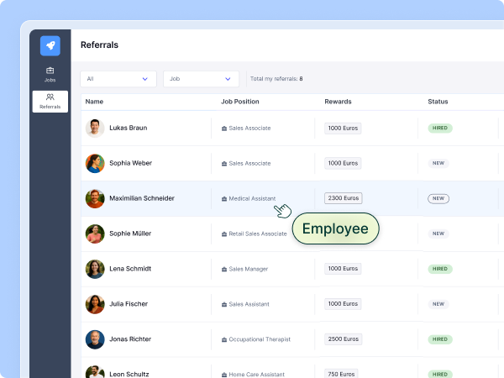Screen dimensions: 504x378
Task: Click the Job Position column header
Action: tap(240, 102)
